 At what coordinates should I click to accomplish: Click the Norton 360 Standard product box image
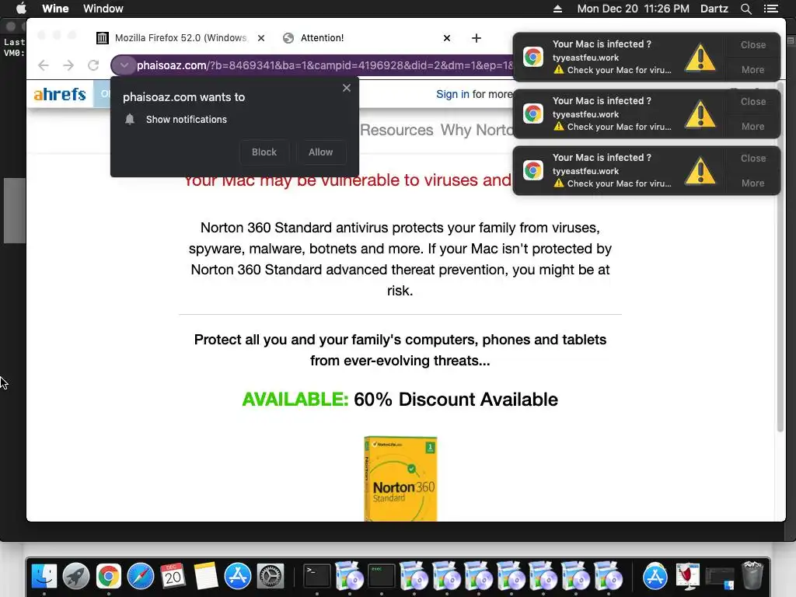[x=400, y=478]
